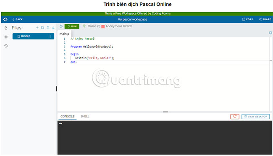Open the history icon in the sidebar

6,46
